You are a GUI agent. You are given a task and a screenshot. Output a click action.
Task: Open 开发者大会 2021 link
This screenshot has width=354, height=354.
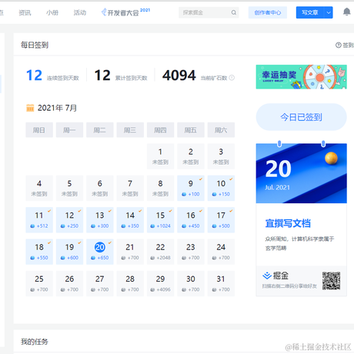click(x=125, y=12)
